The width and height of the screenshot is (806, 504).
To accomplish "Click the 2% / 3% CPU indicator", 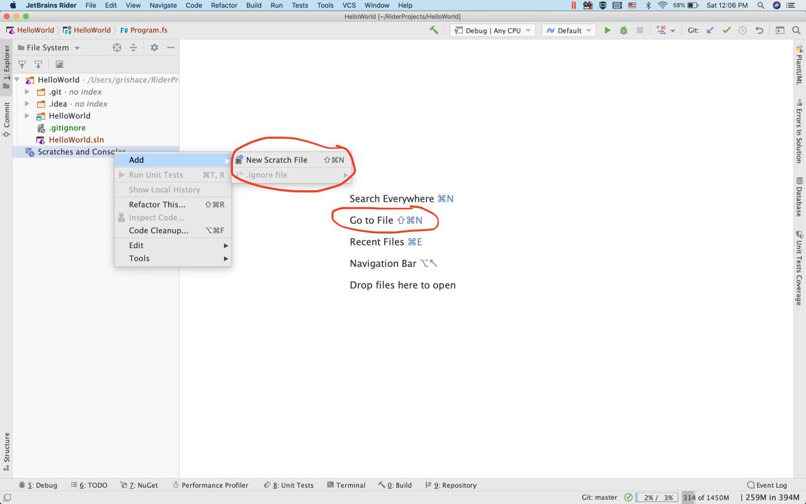I will pos(657,497).
